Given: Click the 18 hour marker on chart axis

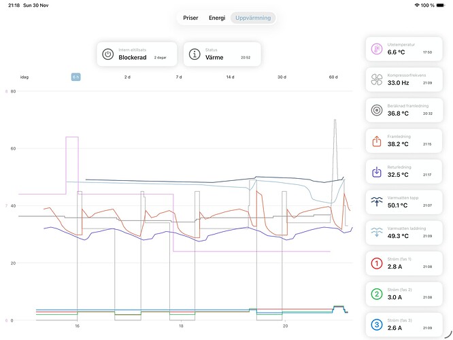Looking at the screenshot, I should coord(181,326).
